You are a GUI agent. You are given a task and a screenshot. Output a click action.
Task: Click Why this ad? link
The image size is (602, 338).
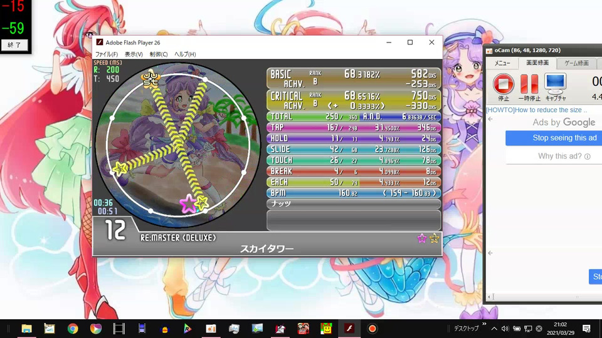pos(560,156)
